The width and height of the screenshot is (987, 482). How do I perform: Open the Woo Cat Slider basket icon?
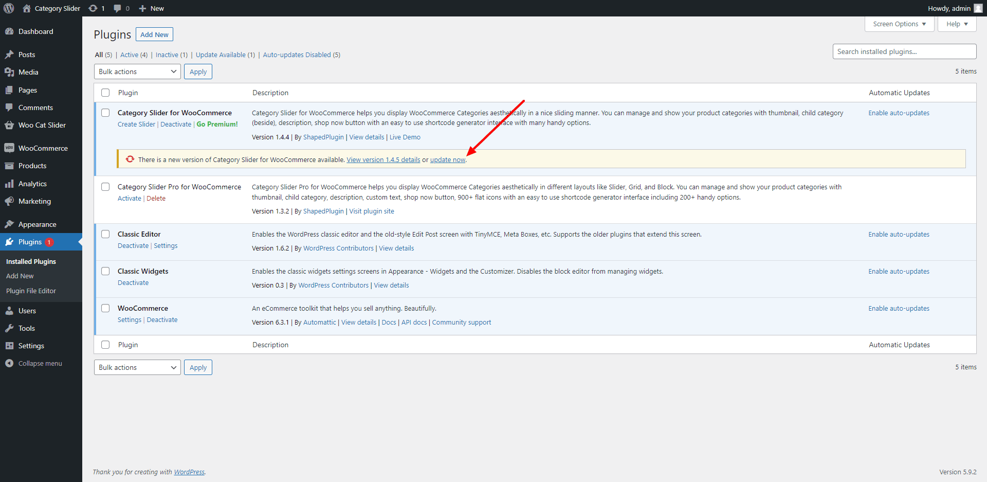(x=9, y=125)
